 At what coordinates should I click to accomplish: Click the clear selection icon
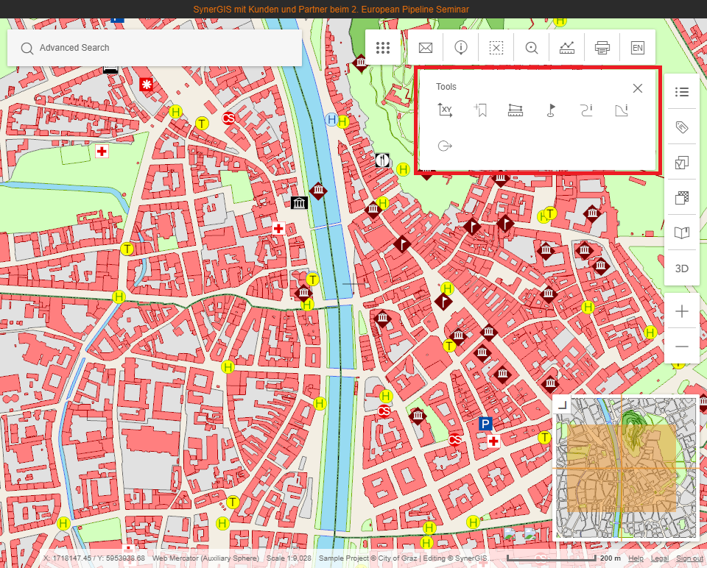coord(496,48)
